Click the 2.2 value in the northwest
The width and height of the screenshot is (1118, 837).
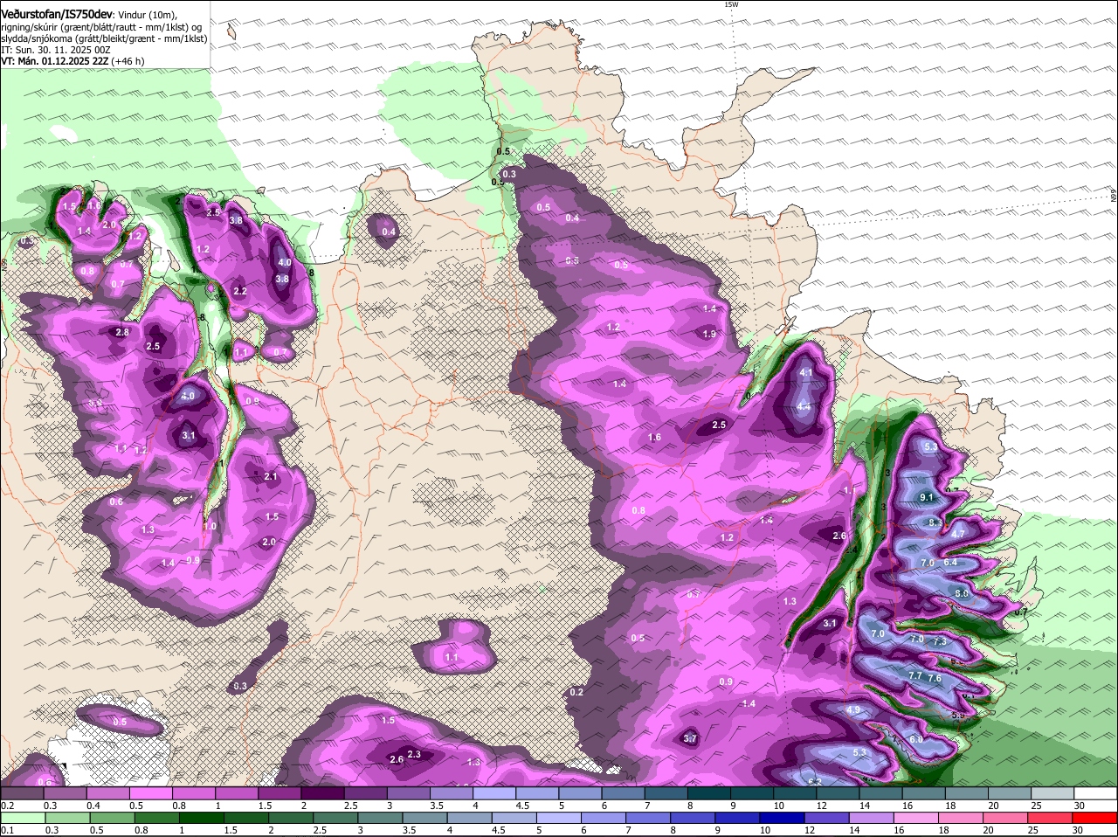click(x=240, y=291)
